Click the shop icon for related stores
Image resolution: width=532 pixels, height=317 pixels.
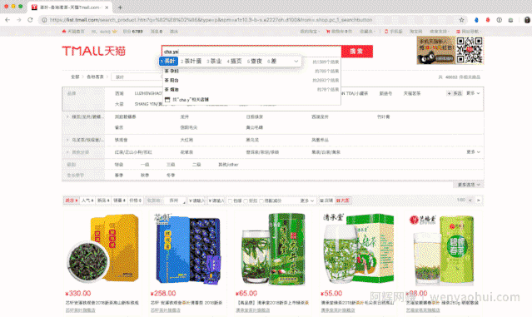tap(167, 100)
